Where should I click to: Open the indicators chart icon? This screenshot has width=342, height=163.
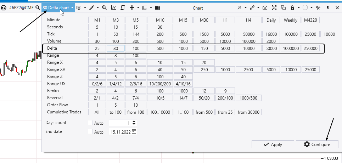(113, 7)
